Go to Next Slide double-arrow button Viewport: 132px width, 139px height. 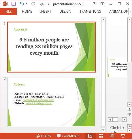(x=129, y=114)
